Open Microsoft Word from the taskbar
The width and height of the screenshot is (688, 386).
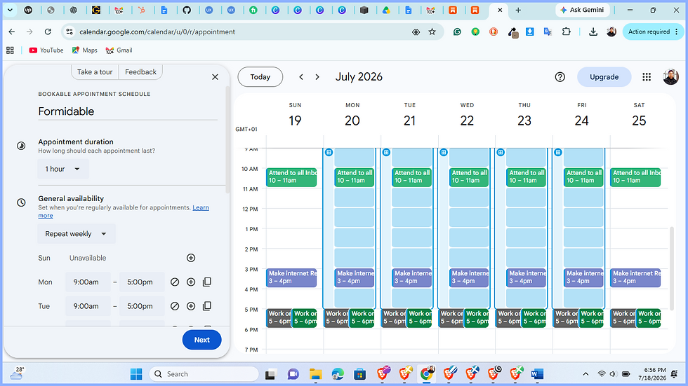coord(537,374)
